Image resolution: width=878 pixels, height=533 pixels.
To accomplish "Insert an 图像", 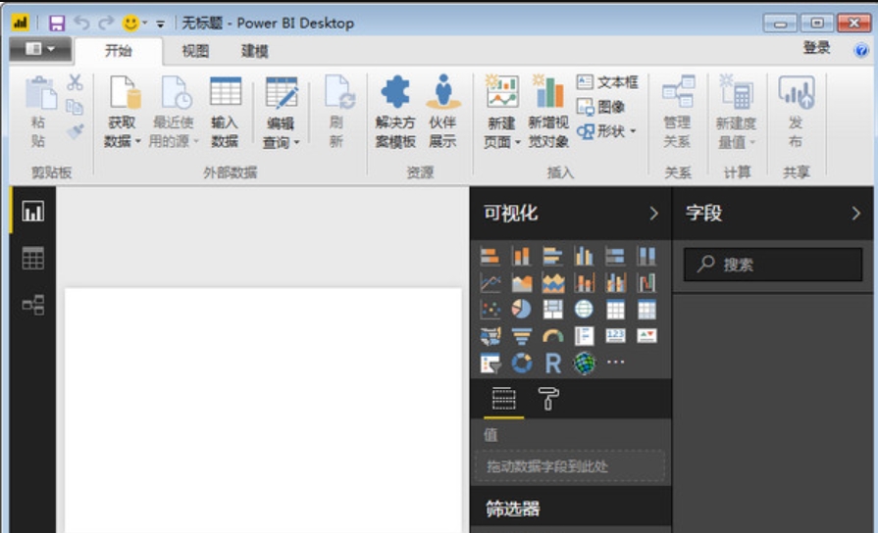I will pos(600,107).
